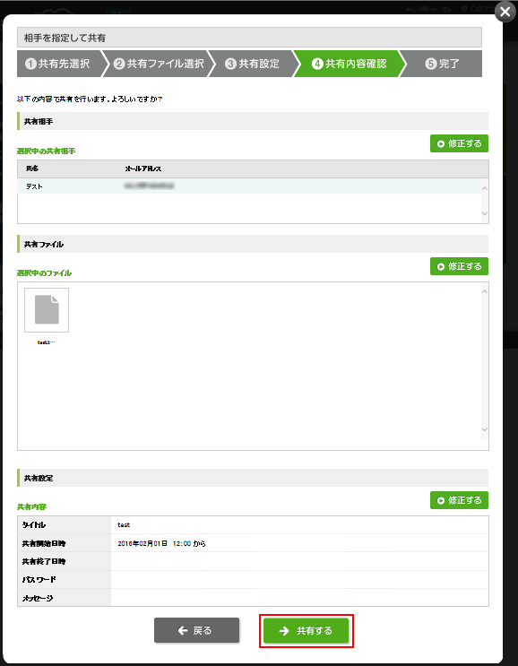Click the 戻る back button
This screenshot has height=666, width=518.
click(x=196, y=630)
